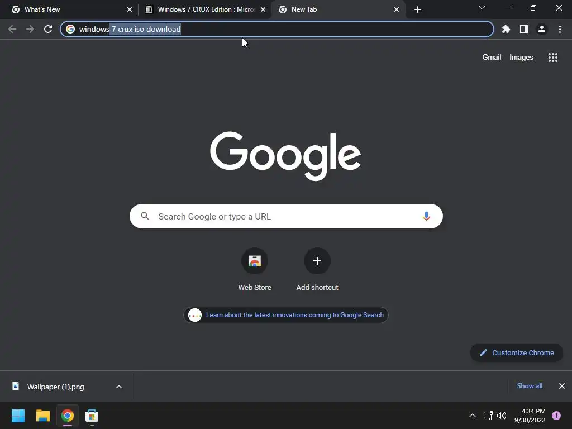Screen dimensions: 572x429
Task: Start voice search with the microphone
Action: click(x=426, y=216)
